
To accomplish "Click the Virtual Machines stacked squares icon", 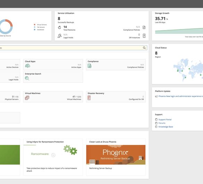I will [27, 98].
